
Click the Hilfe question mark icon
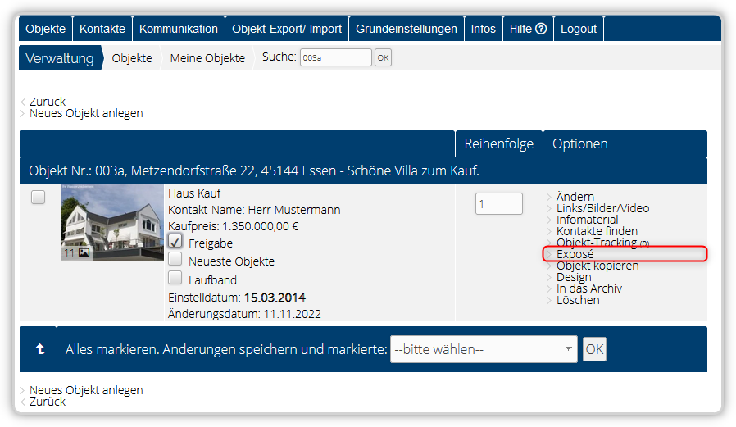point(541,29)
